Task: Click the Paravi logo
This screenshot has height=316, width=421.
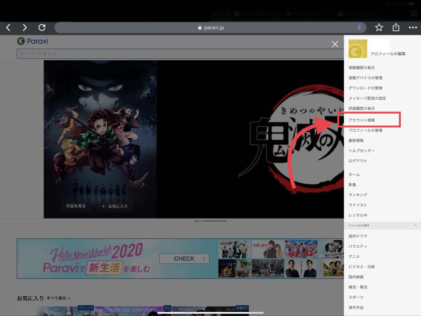Action: coord(32,41)
